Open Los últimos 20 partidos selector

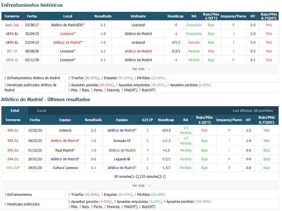[x=253, y=110]
